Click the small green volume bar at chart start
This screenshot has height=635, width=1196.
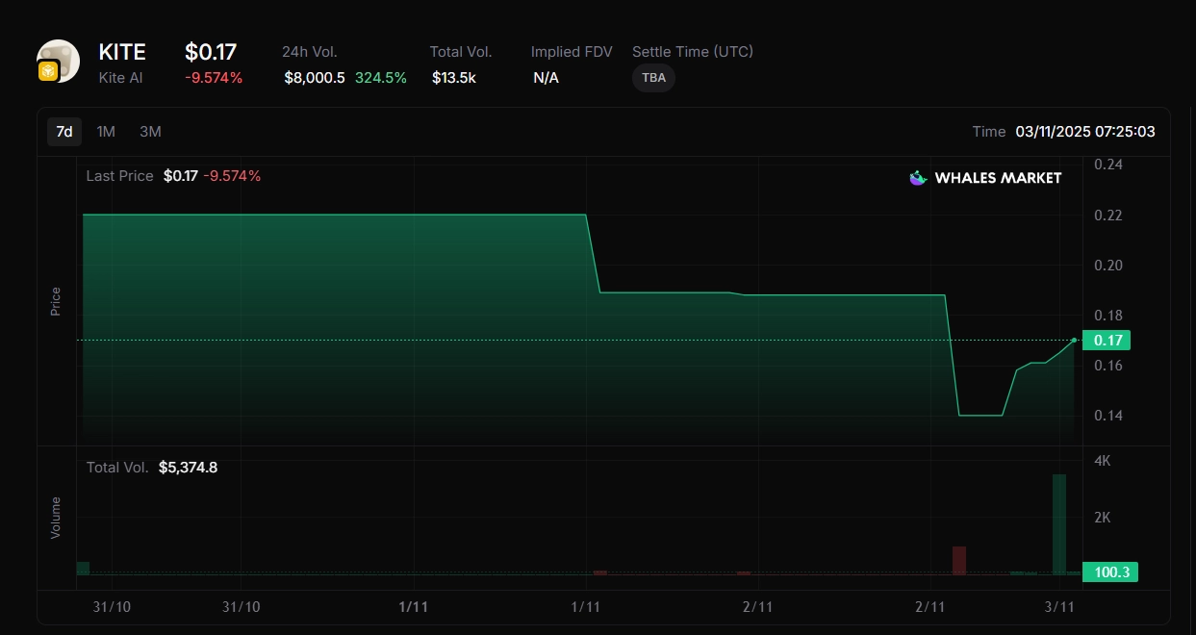tap(83, 568)
